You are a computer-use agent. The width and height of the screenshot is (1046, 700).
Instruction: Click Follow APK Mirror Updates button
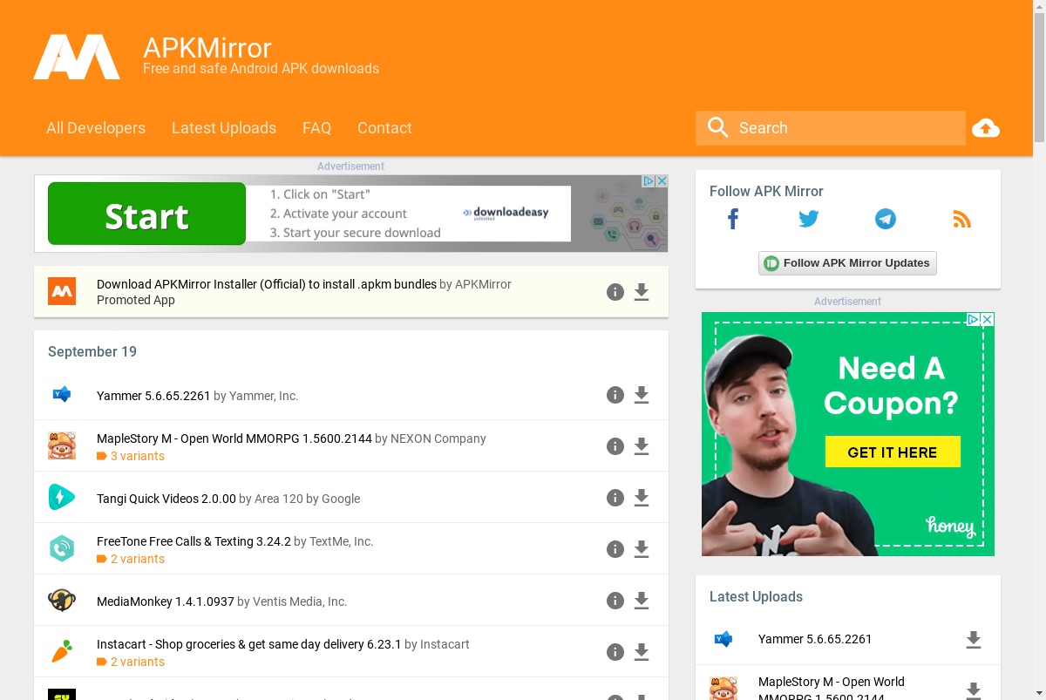click(x=847, y=263)
